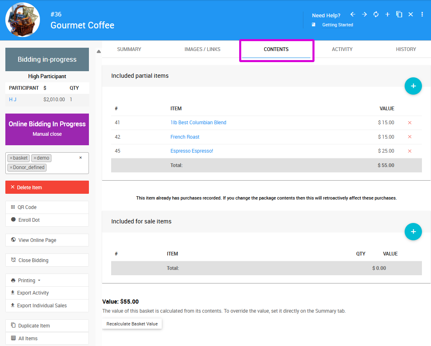Click Recalculate Basket Value button

tap(132, 324)
